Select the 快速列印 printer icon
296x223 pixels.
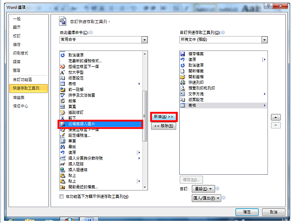click(x=182, y=82)
